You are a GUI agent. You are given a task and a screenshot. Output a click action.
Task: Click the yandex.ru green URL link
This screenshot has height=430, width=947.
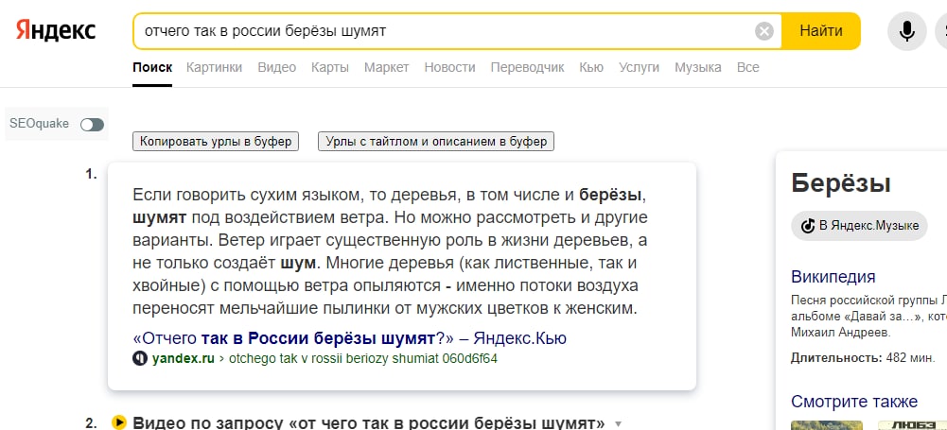point(183,359)
